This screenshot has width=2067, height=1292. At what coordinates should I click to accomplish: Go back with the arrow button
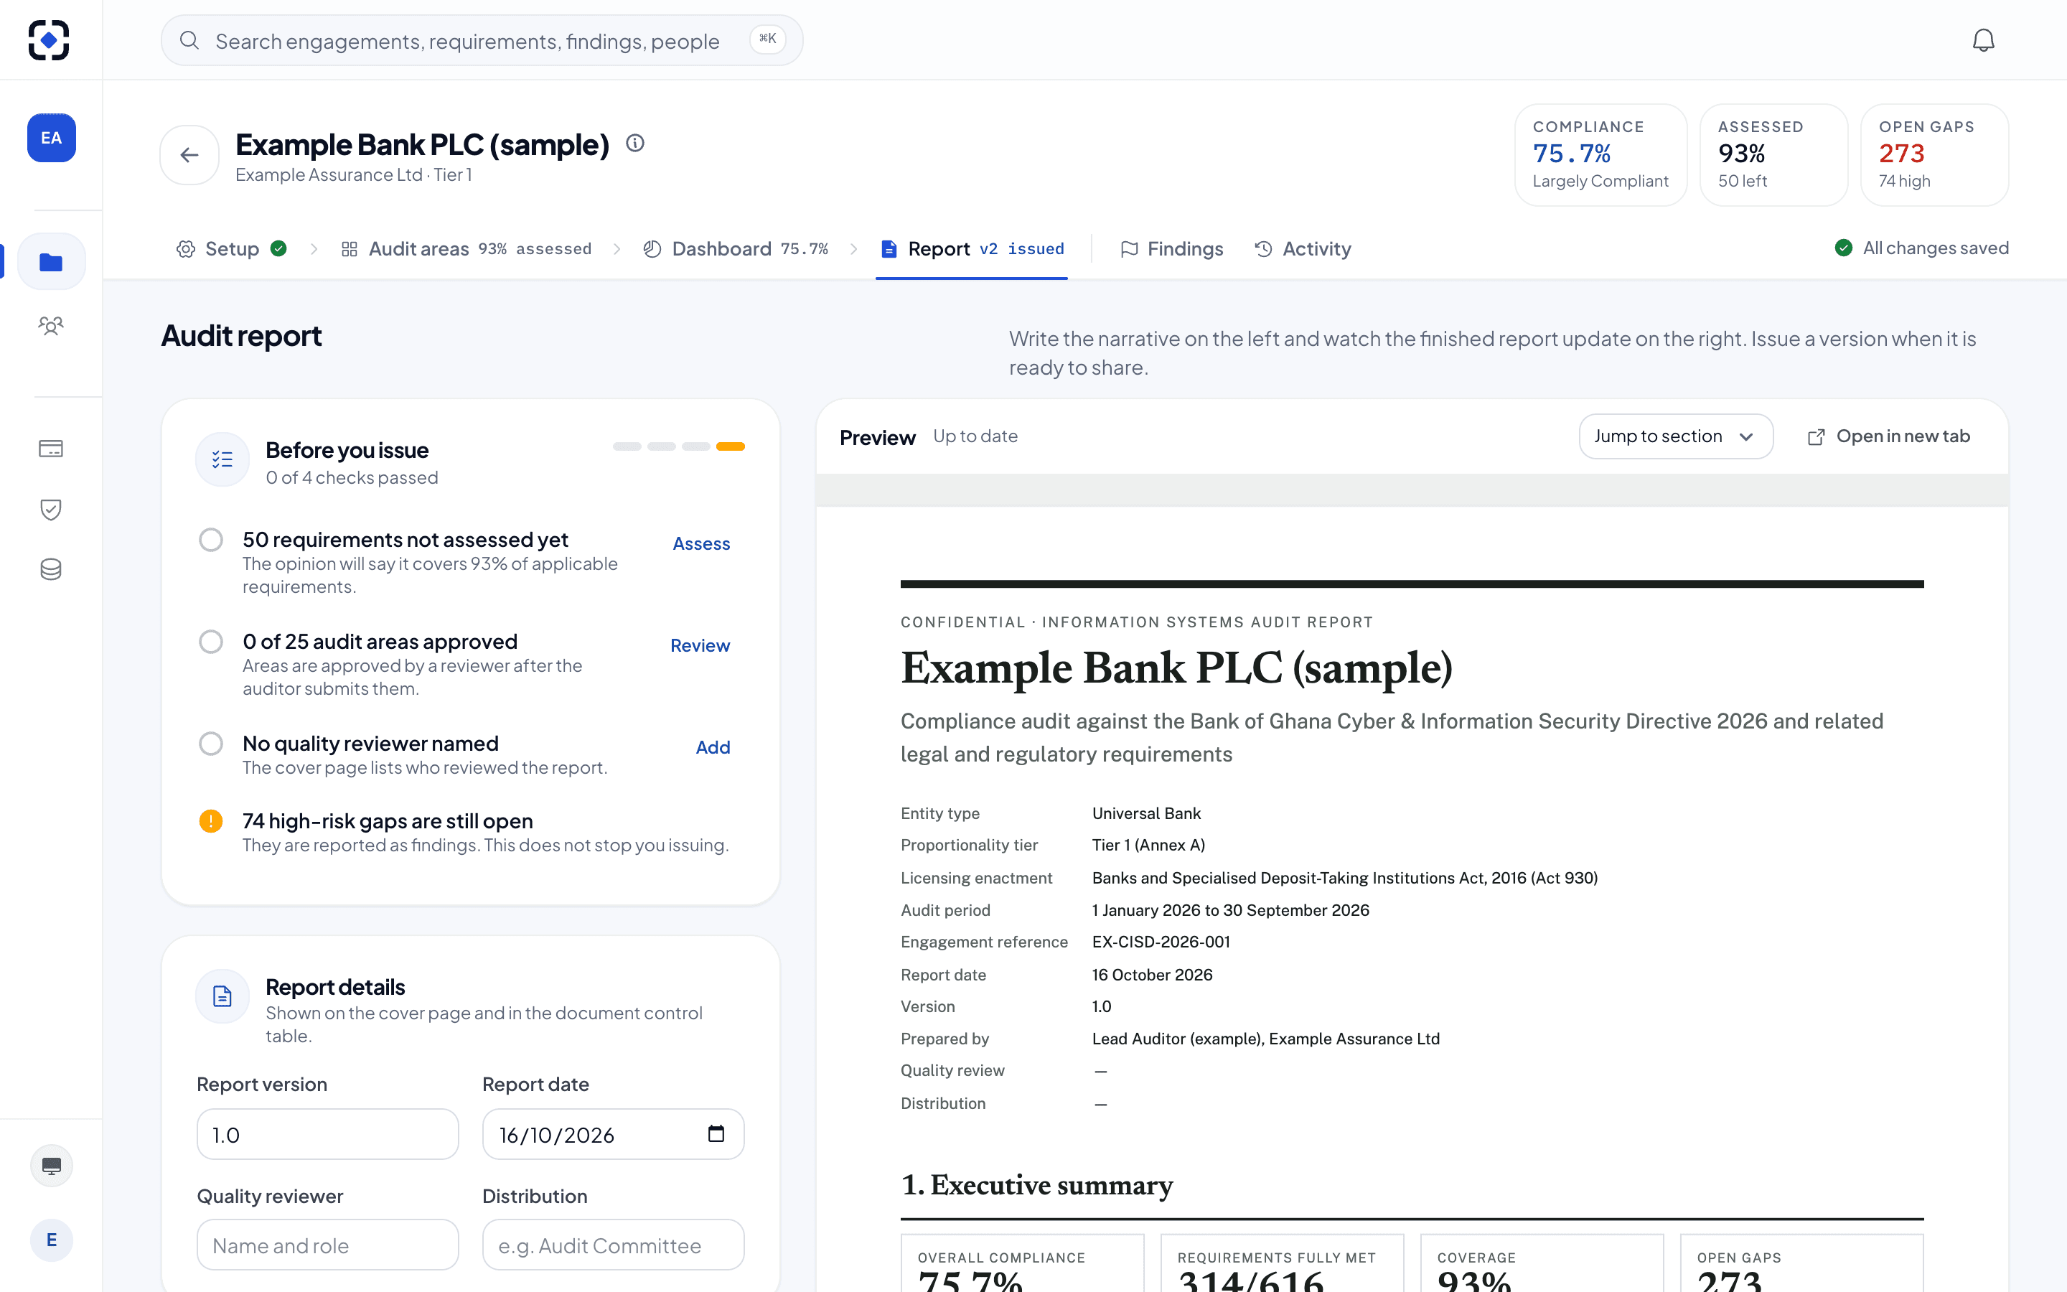pos(189,154)
